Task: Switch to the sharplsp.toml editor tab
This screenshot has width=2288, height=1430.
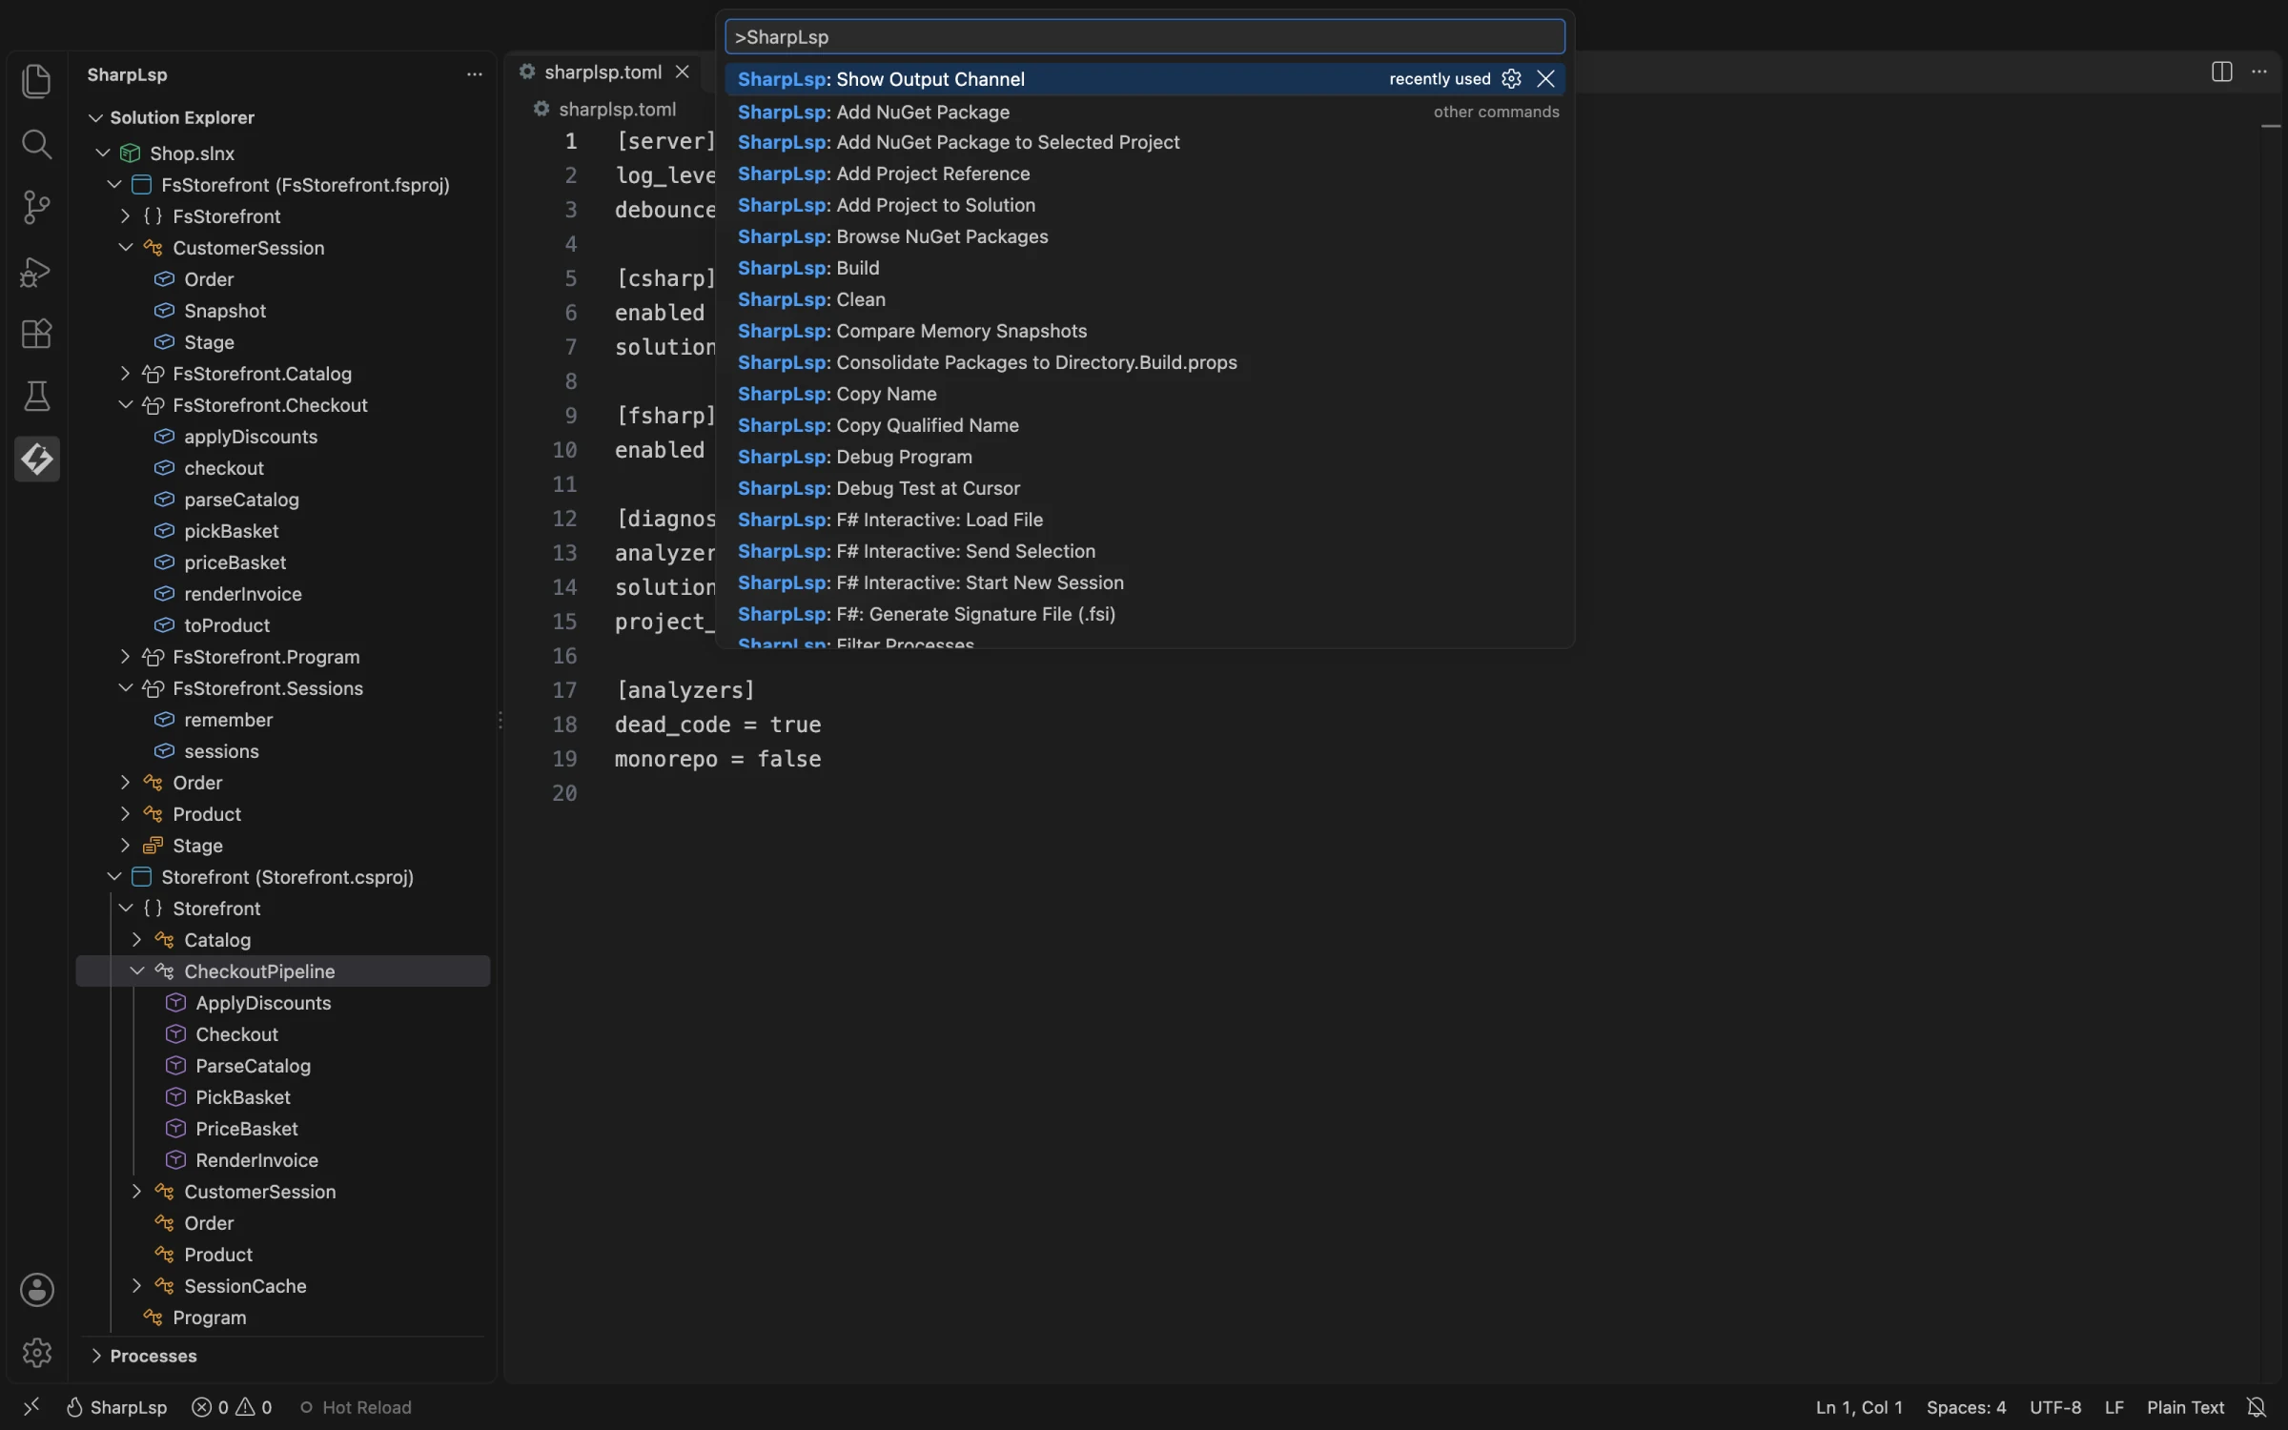Action: coord(602,72)
